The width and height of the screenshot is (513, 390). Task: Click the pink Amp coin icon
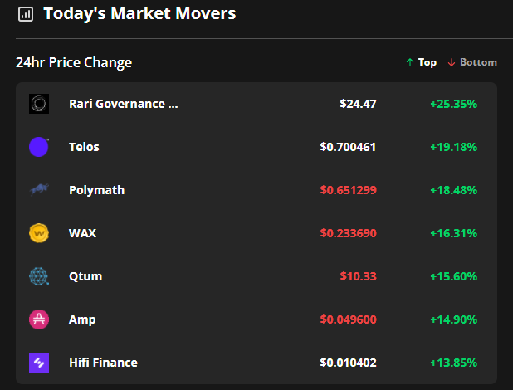click(x=39, y=319)
